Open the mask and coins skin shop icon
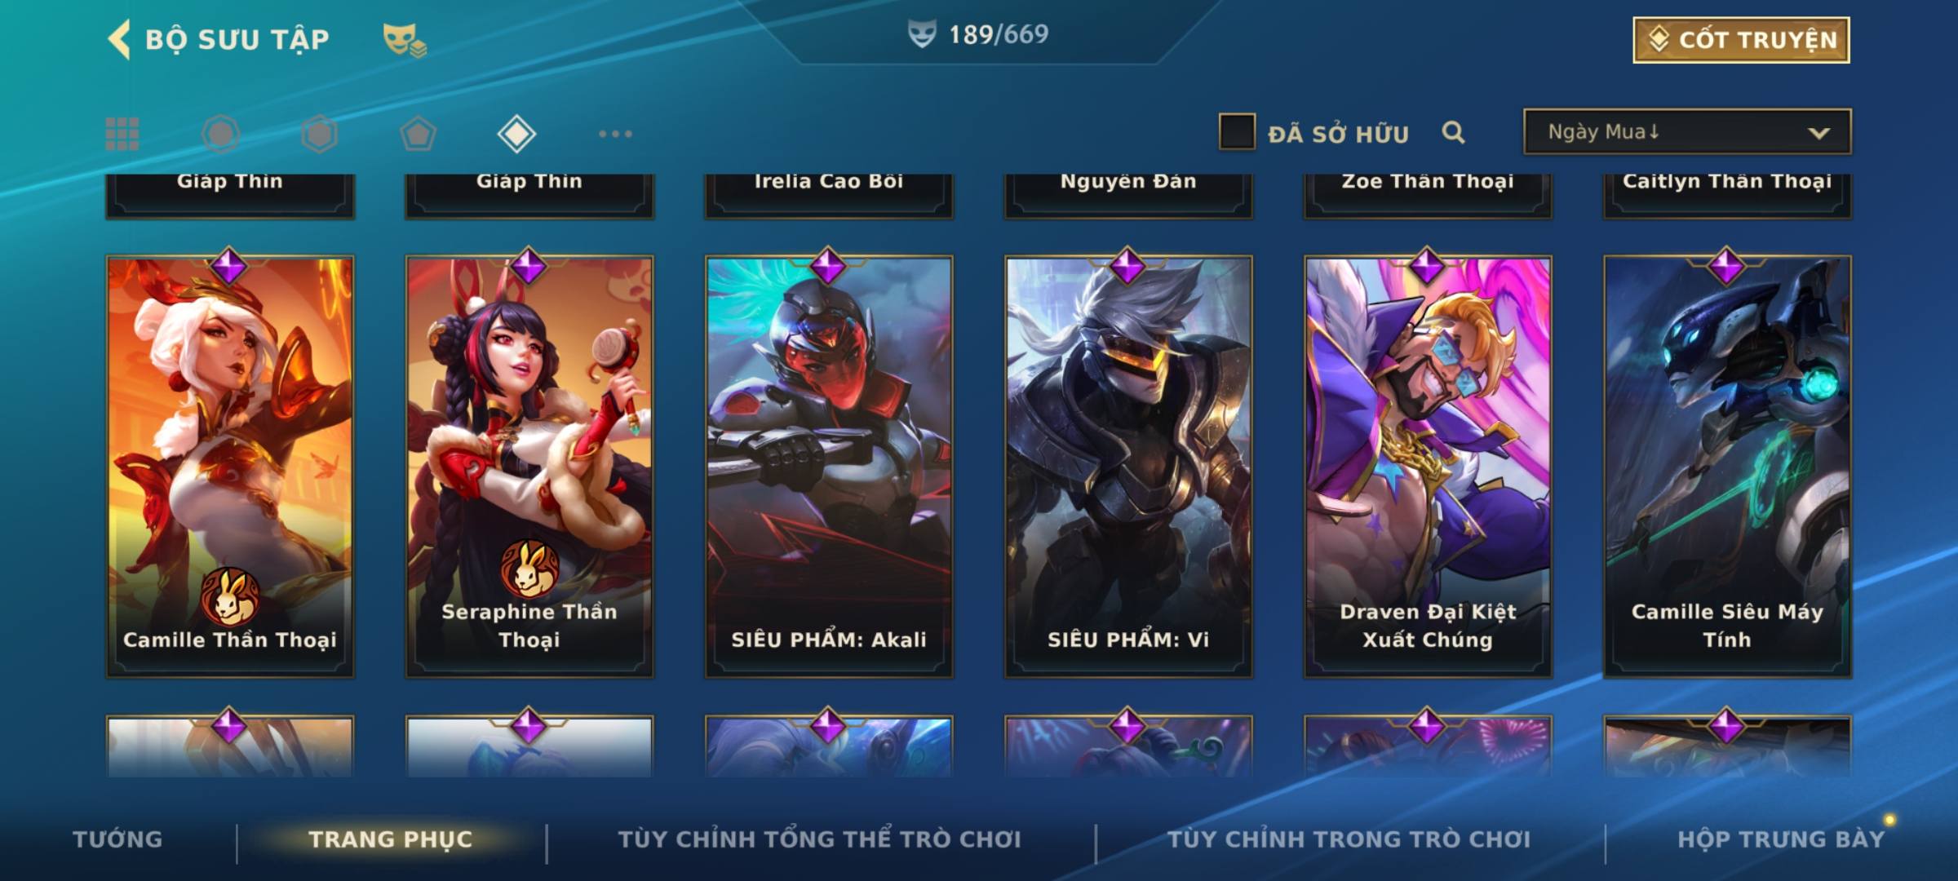This screenshot has height=881, width=1958. point(405,39)
